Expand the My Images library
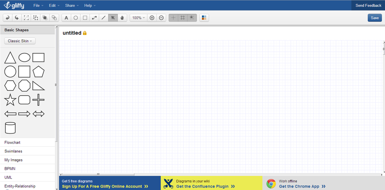The height and width of the screenshot is (190, 385). pyautogui.click(x=28, y=160)
